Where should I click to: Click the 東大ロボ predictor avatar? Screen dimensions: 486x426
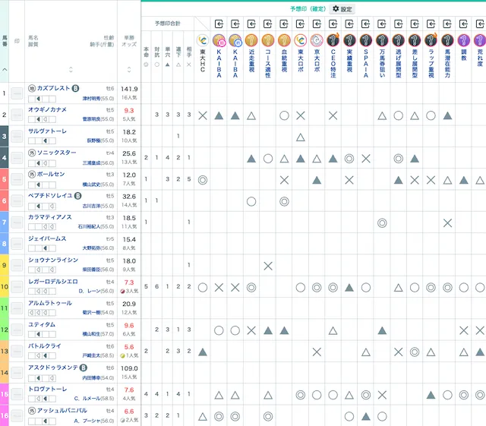[301, 40]
